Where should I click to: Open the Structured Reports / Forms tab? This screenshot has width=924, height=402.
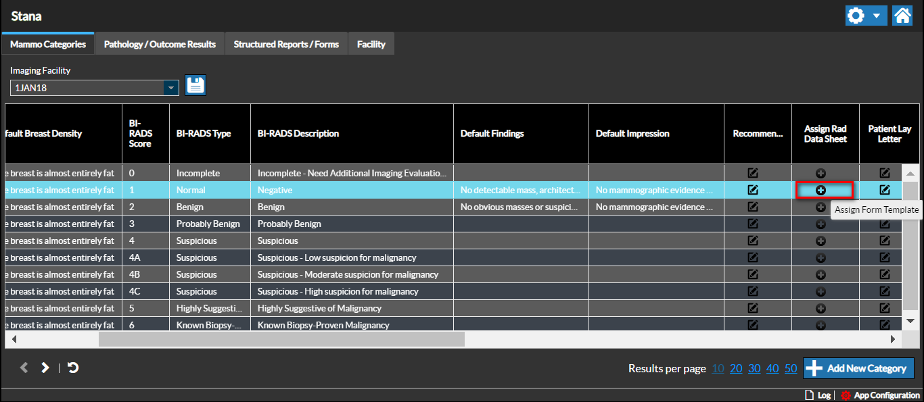pos(286,45)
